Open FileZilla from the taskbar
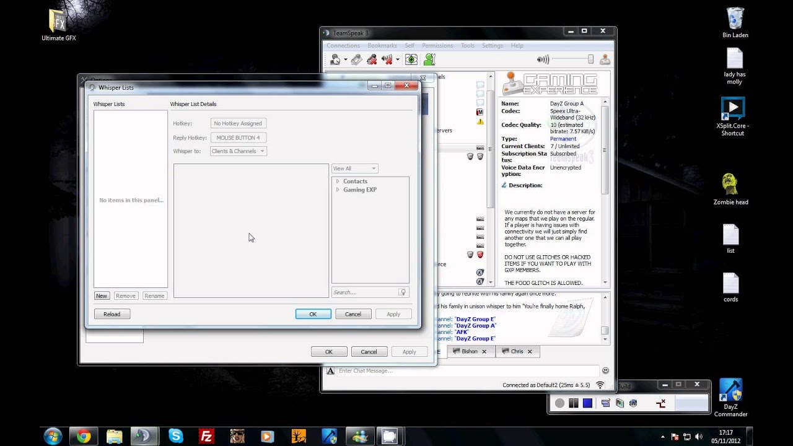This screenshot has width=793, height=446. [x=206, y=437]
